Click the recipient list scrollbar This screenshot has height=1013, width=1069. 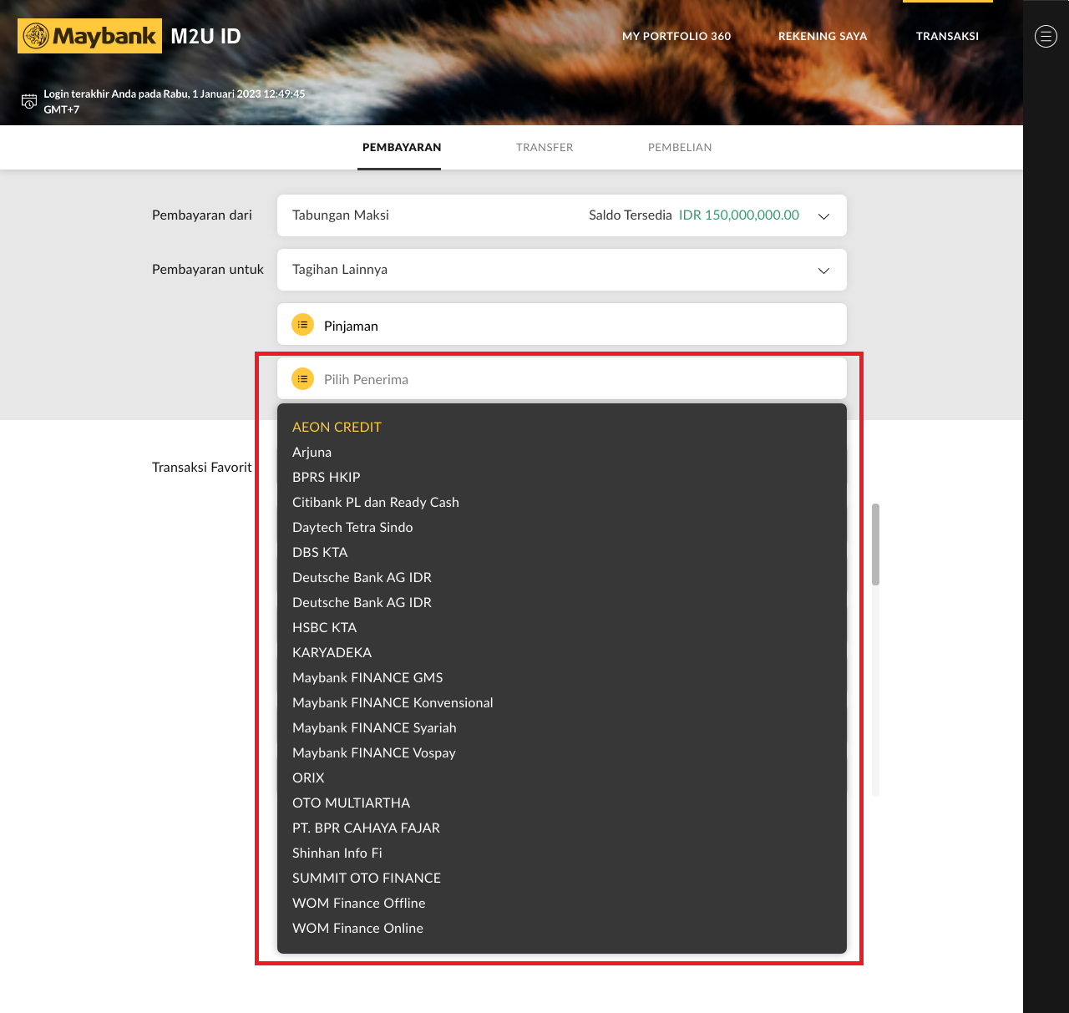pos(875,544)
